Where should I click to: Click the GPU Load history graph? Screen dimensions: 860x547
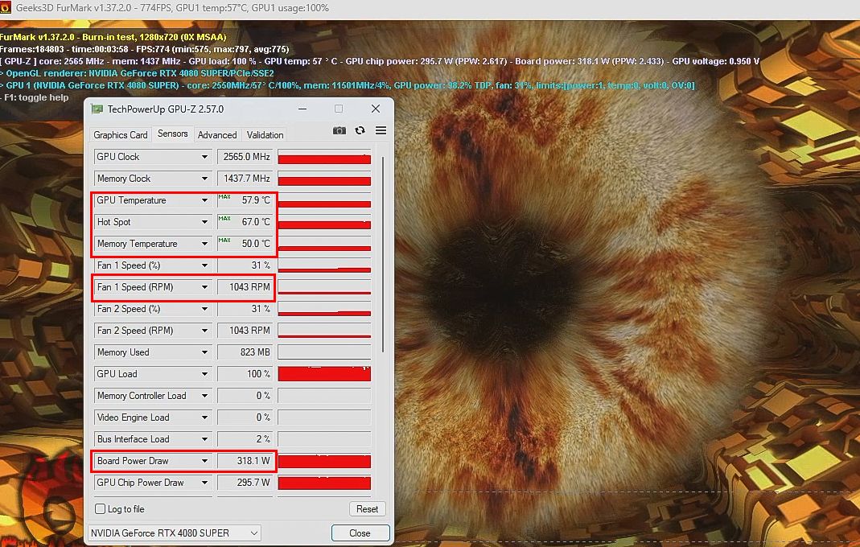(324, 374)
